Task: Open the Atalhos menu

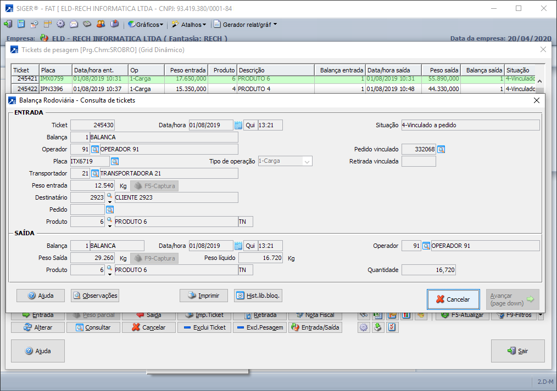Action: coord(190,24)
